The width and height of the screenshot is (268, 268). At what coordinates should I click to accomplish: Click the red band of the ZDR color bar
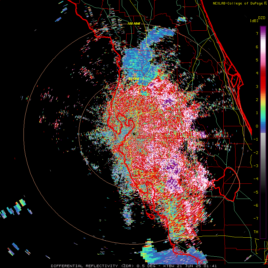click(x=263, y=80)
